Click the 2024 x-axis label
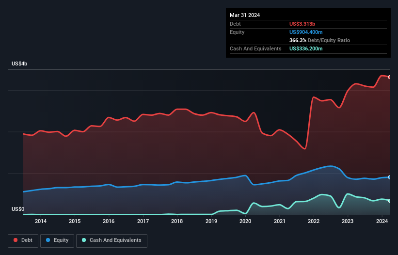The height and width of the screenshot is (255, 398). point(382,221)
